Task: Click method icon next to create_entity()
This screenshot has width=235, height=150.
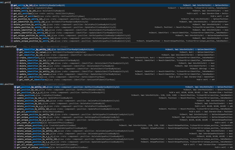Action: tap(12, 8)
